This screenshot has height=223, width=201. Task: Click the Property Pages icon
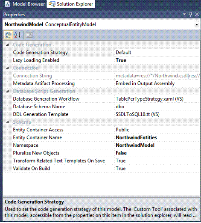point(29,35)
